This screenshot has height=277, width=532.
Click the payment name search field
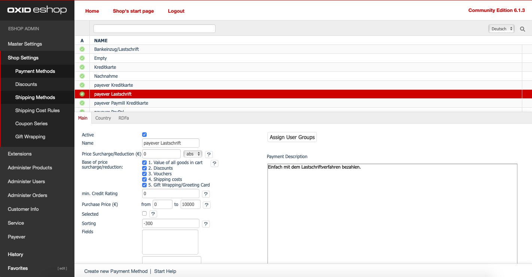pyautogui.click(x=155, y=29)
